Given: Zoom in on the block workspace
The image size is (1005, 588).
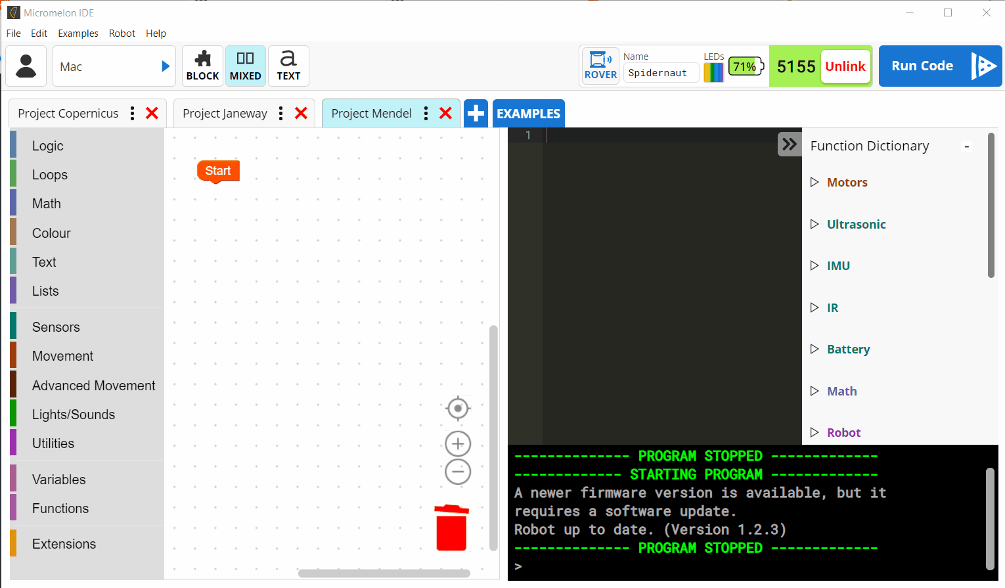Looking at the screenshot, I should [x=458, y=444].
